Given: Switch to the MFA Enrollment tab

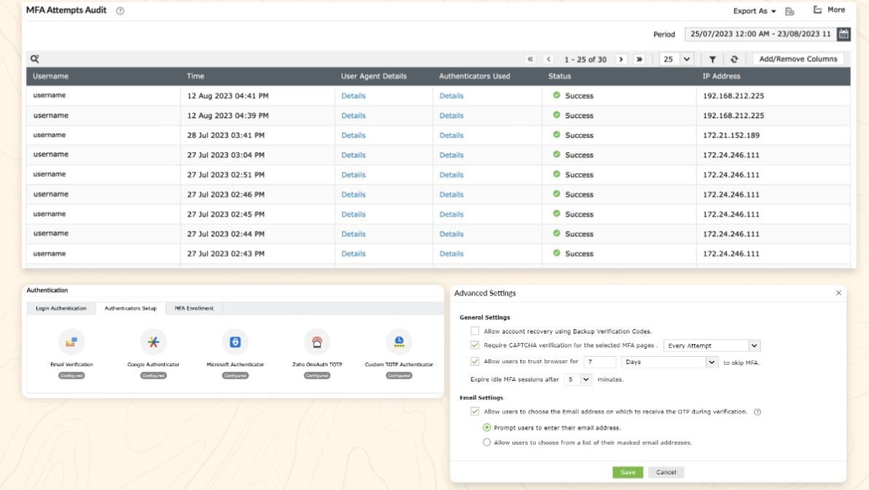Looking at the screenshot, I should [x=194, y=309].
